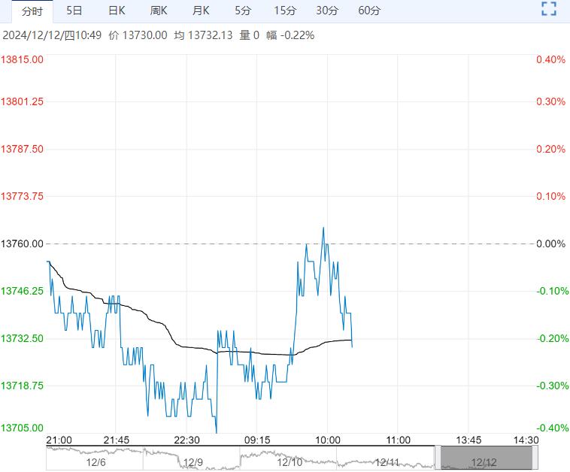
Task: Click left handle of navigator range selector
Action: coord(437,458)
